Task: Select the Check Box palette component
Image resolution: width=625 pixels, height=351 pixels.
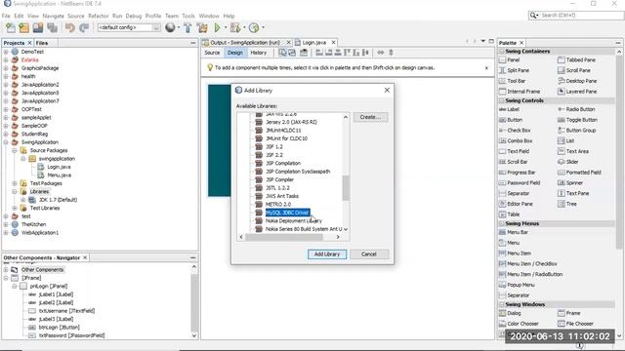Action: click(x=515, y=130)
